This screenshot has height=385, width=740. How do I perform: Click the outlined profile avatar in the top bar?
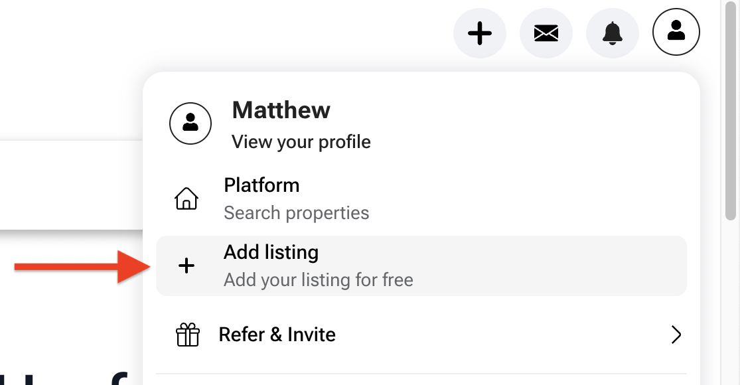[676, 31]
